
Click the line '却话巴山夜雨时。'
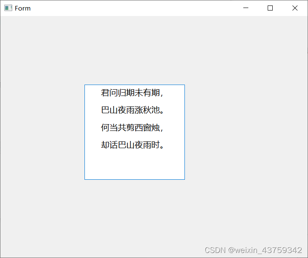[132, 145]
